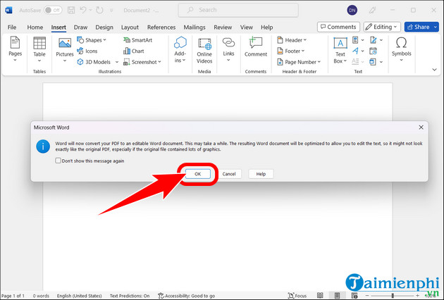Viewport: 444px width, 300px height.
Task: Open Accessibility: Good to go checker
Action: 187,296
